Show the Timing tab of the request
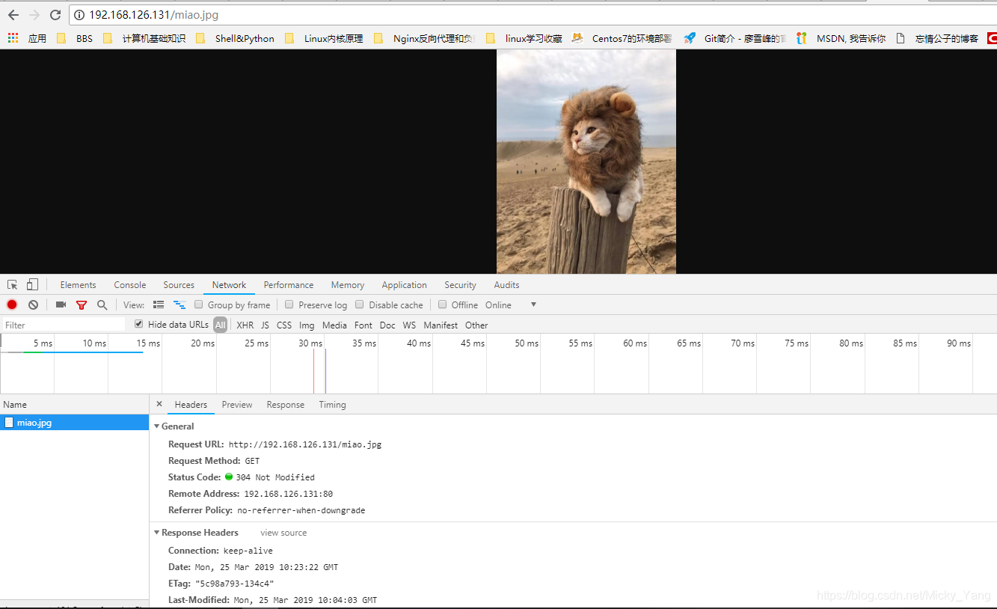The width and height of the screenshot is (997, 609). click(333, 405)
